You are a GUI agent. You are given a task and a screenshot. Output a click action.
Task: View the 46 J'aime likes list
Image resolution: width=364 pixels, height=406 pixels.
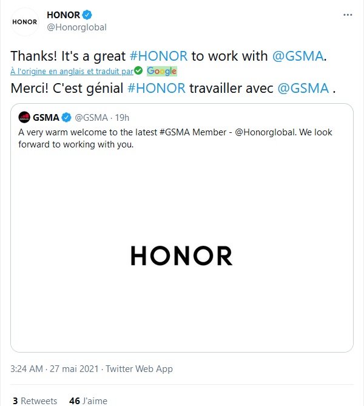[89, 401]
